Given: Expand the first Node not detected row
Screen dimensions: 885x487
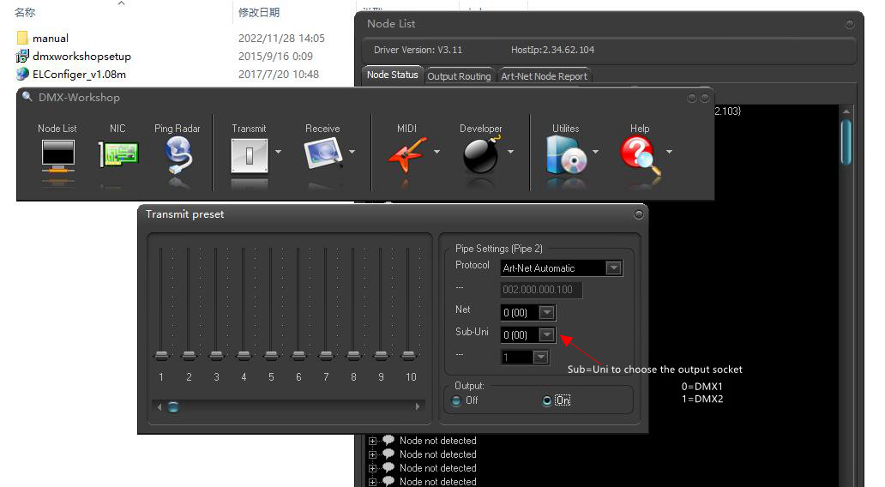Looking at the screenshot, I should click(372, 442).
